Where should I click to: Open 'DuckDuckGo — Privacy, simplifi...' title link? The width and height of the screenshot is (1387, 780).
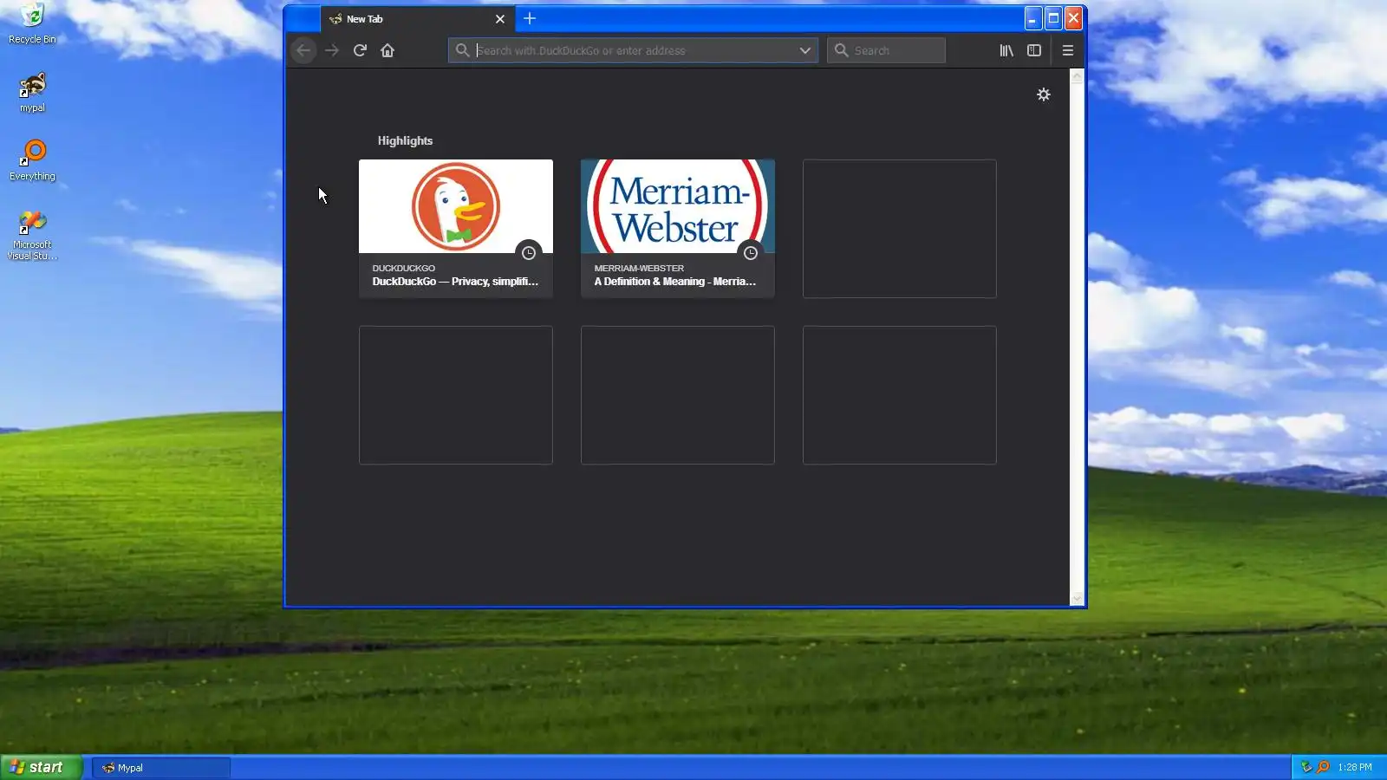click(x=455, y=282)
